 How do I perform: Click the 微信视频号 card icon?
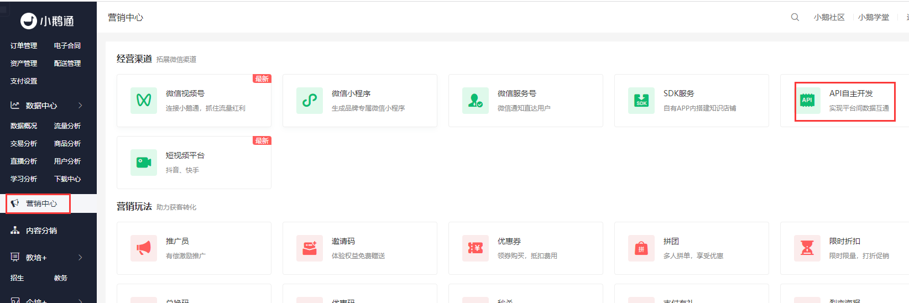click(144, 101)
